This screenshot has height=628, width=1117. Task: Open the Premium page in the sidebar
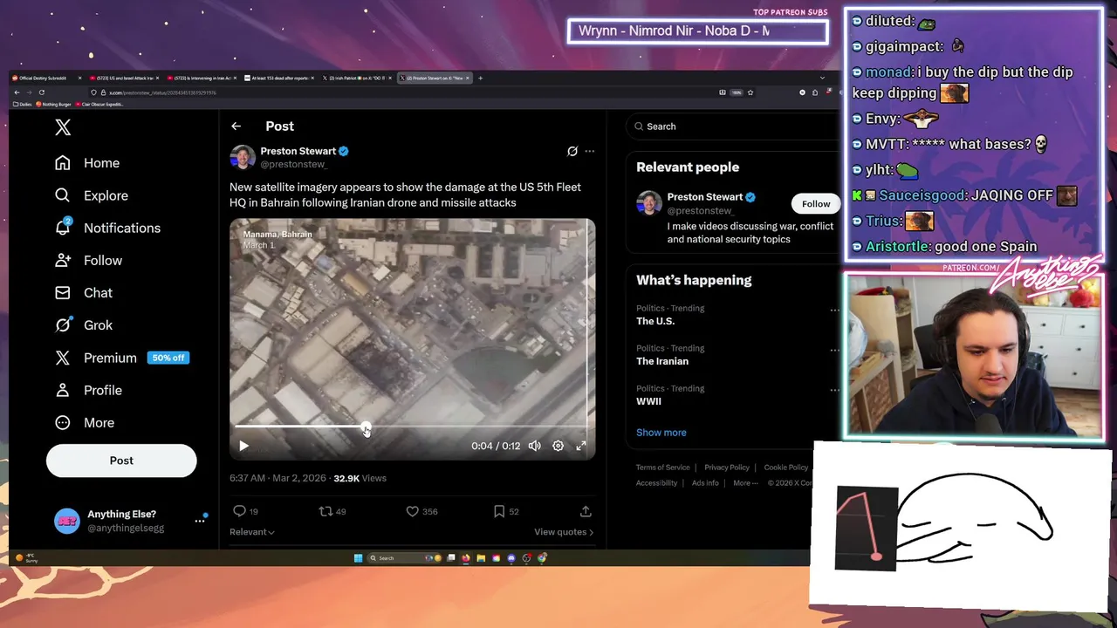[96, 358]
